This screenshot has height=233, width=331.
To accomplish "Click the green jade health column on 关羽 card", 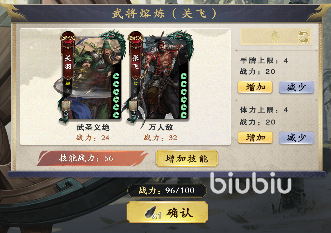I will click(116, 95).
